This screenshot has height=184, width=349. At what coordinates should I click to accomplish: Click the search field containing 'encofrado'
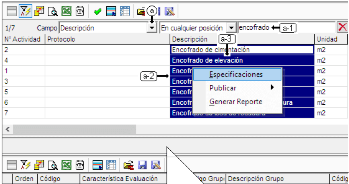point(287,28)
